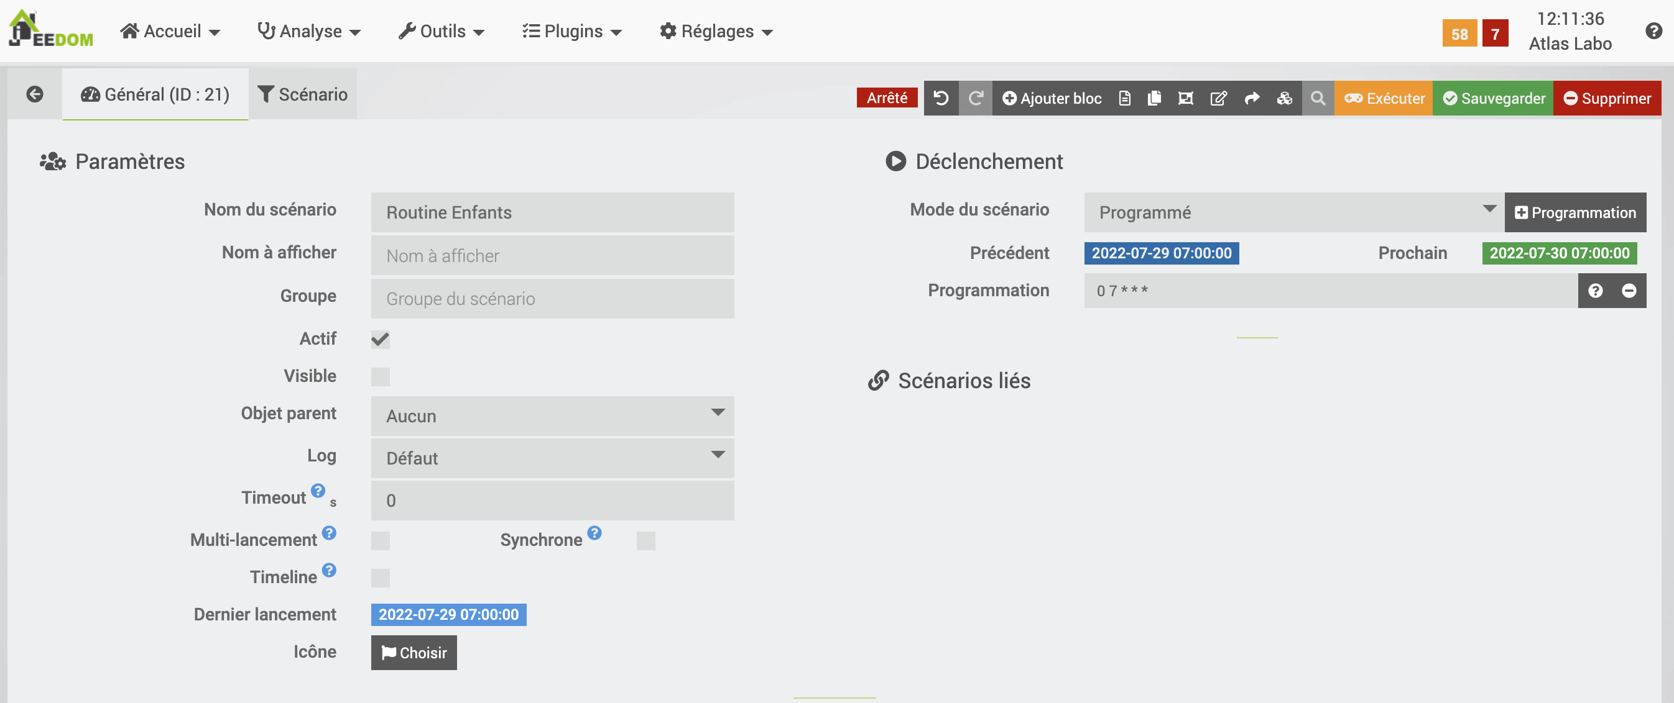Open scenario links graph icon
The height and width of the screenshot is (703, 1674).
coord(1186,98)
